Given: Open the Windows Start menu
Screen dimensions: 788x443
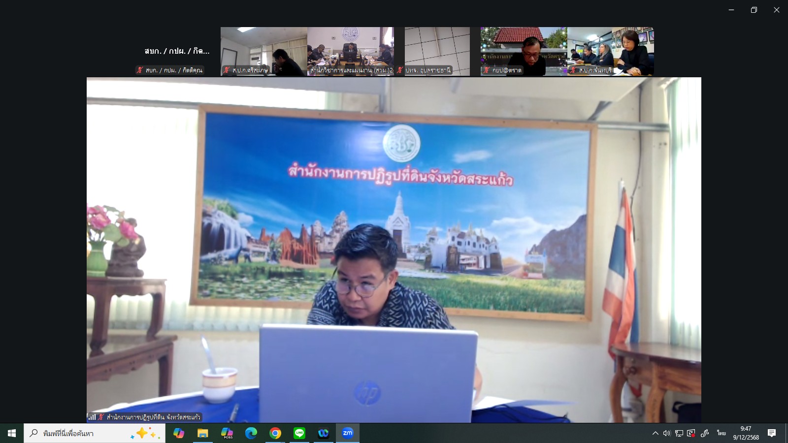Looking at the screenshot, I should (12, 433).
